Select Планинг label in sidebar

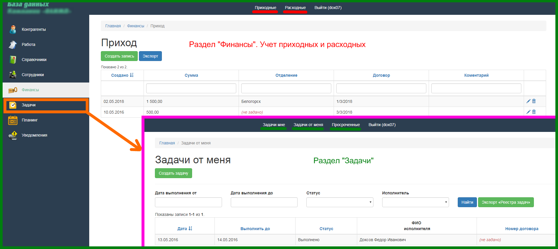click(x=30, y=120)
